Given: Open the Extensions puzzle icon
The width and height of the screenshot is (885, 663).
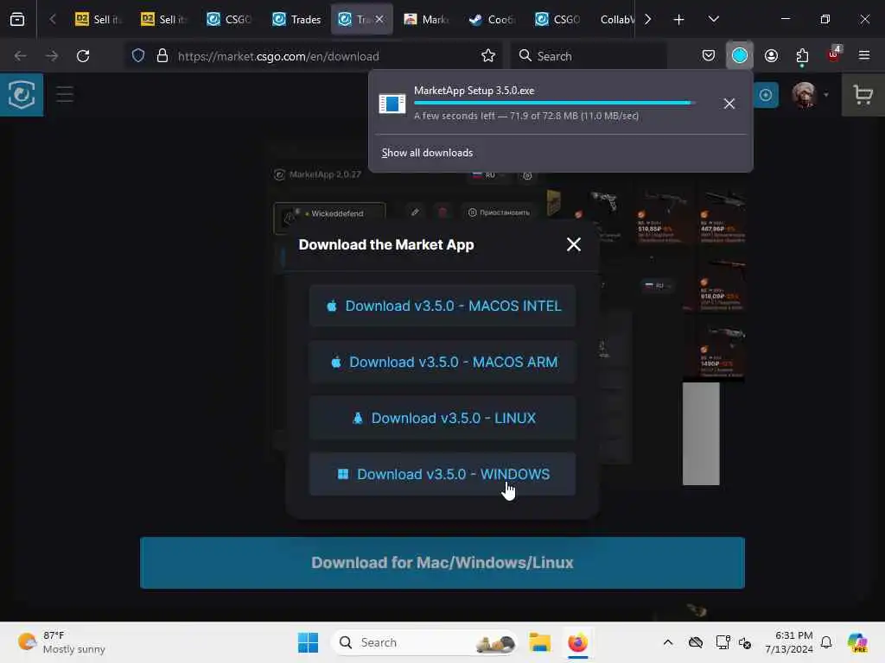Looking at the screenshot, I should [802, 55].
